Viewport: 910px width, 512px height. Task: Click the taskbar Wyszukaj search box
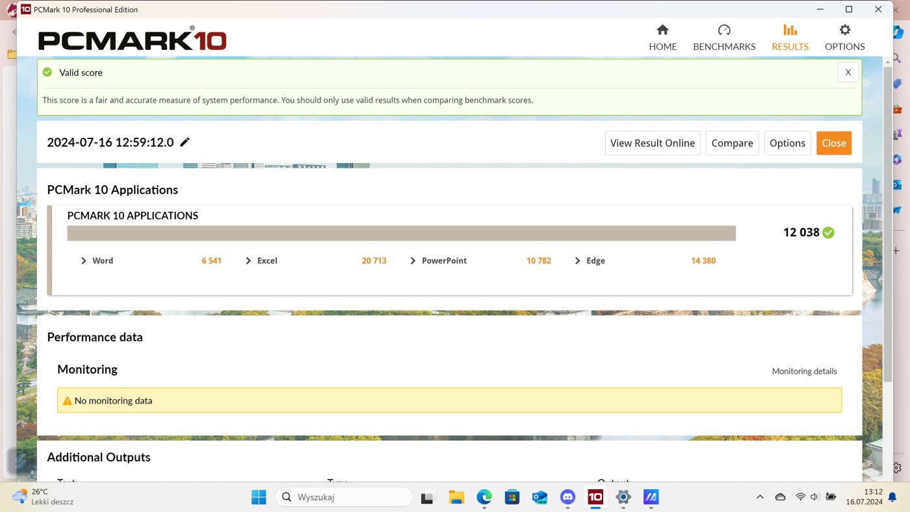(x=344, y=498)
